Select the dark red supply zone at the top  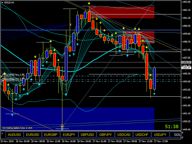(x=122, y=13)
